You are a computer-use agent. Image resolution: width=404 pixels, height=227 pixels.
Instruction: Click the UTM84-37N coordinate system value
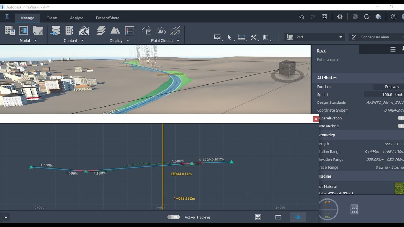(394, 110)
